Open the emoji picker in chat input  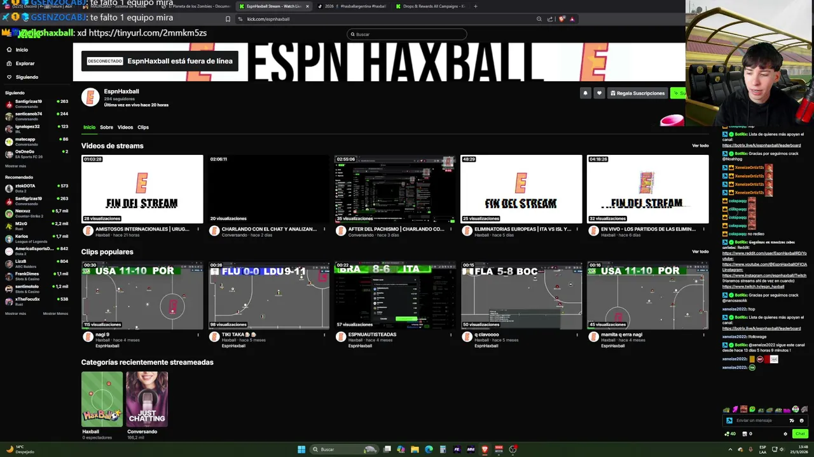click(x=801, y=420)
